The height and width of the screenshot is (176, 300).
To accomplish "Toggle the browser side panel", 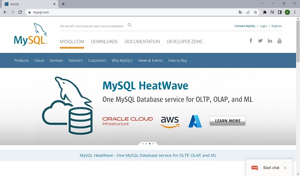I will [280, 12].
